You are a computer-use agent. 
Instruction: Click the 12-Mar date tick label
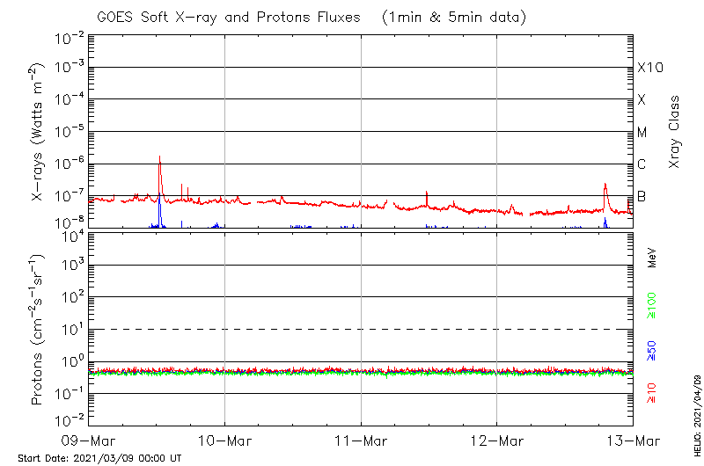point(497,440)
